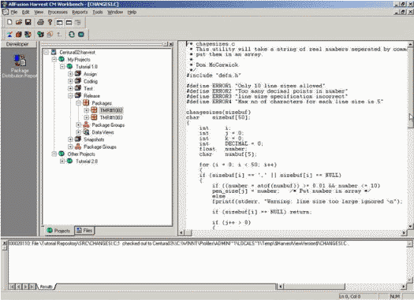Click the Save diskette icon
This screenshot has width=414, height=300.
click(x=28, y=22)
